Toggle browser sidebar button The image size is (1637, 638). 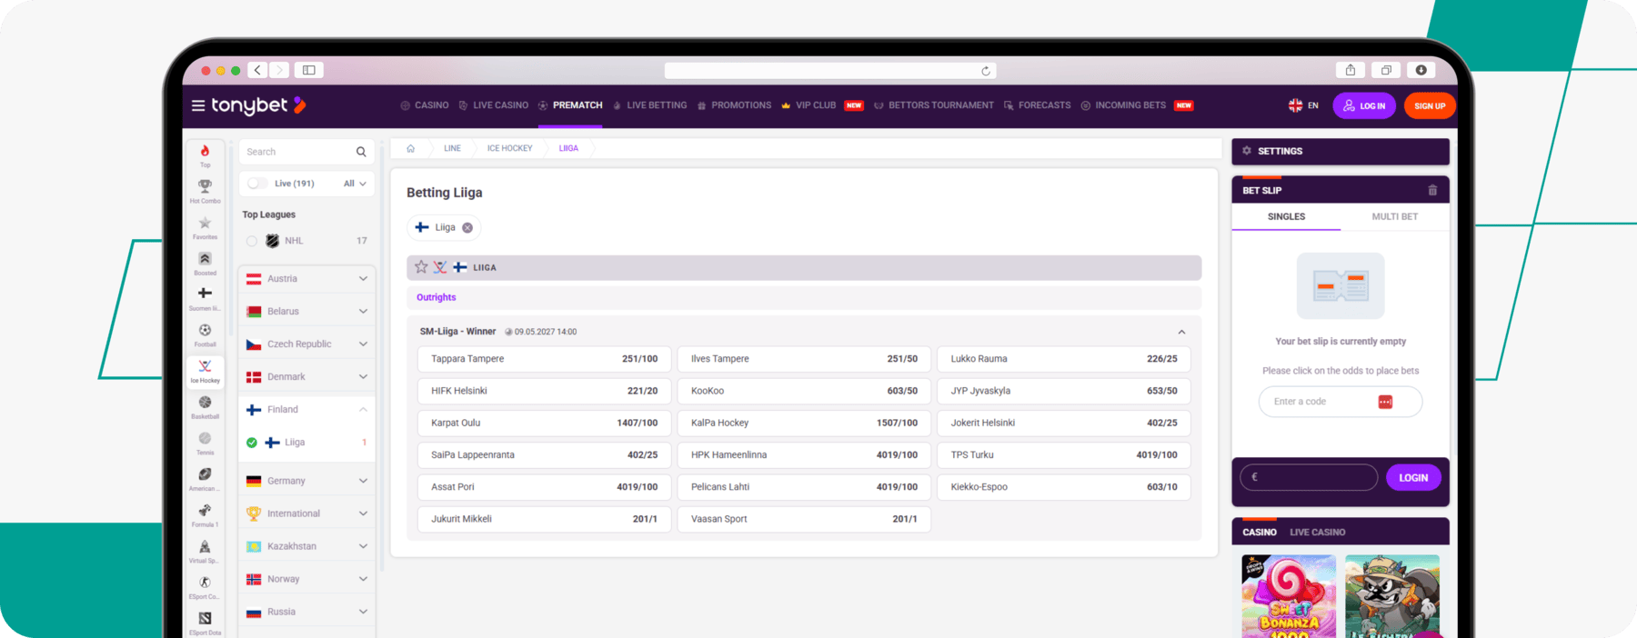click(x=309, y=70)
